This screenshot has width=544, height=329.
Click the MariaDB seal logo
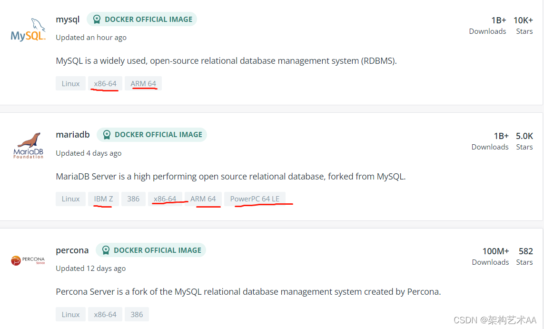[28, 145]
